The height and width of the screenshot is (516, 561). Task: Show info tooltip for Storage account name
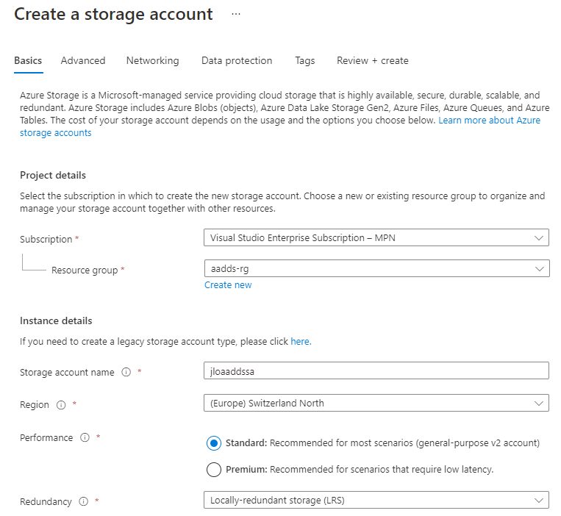coord(126,372)
